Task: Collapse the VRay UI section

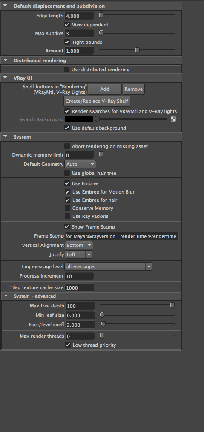Action: point(6,78)
